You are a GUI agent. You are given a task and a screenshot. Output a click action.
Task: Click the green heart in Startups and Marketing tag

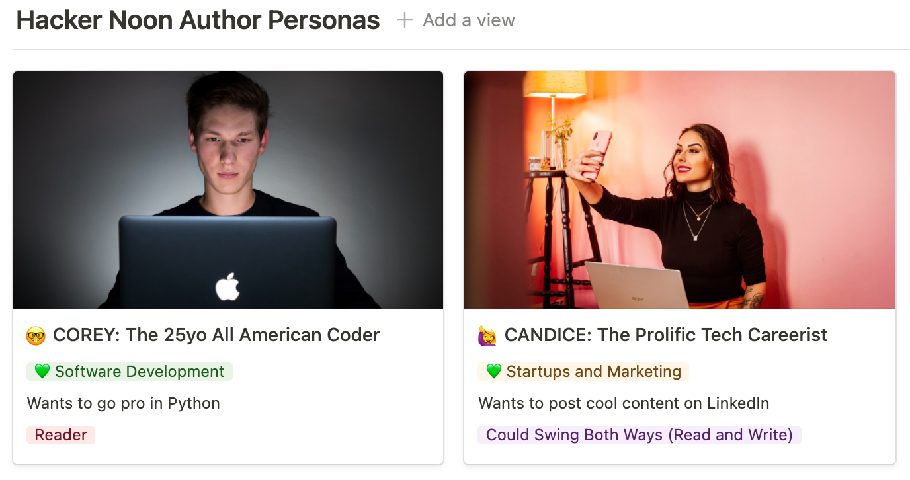coord(493,372)
